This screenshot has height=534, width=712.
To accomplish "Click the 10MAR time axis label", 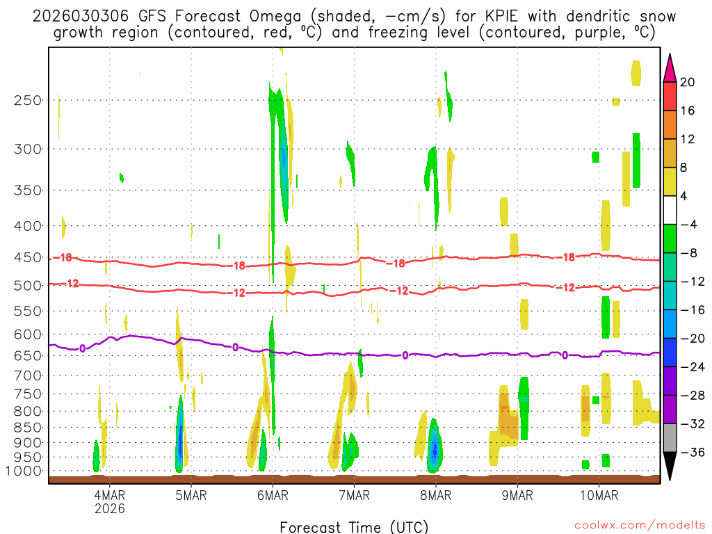I will click(599, 495).
